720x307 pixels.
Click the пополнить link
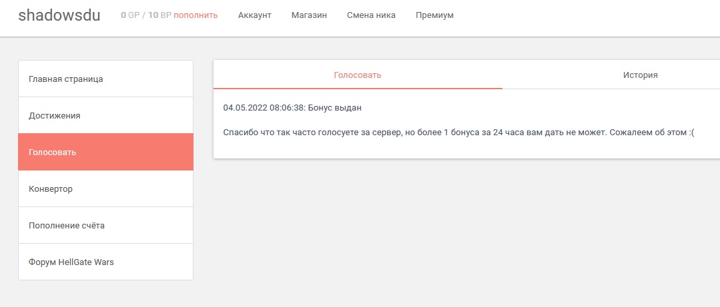coord(196,15)
